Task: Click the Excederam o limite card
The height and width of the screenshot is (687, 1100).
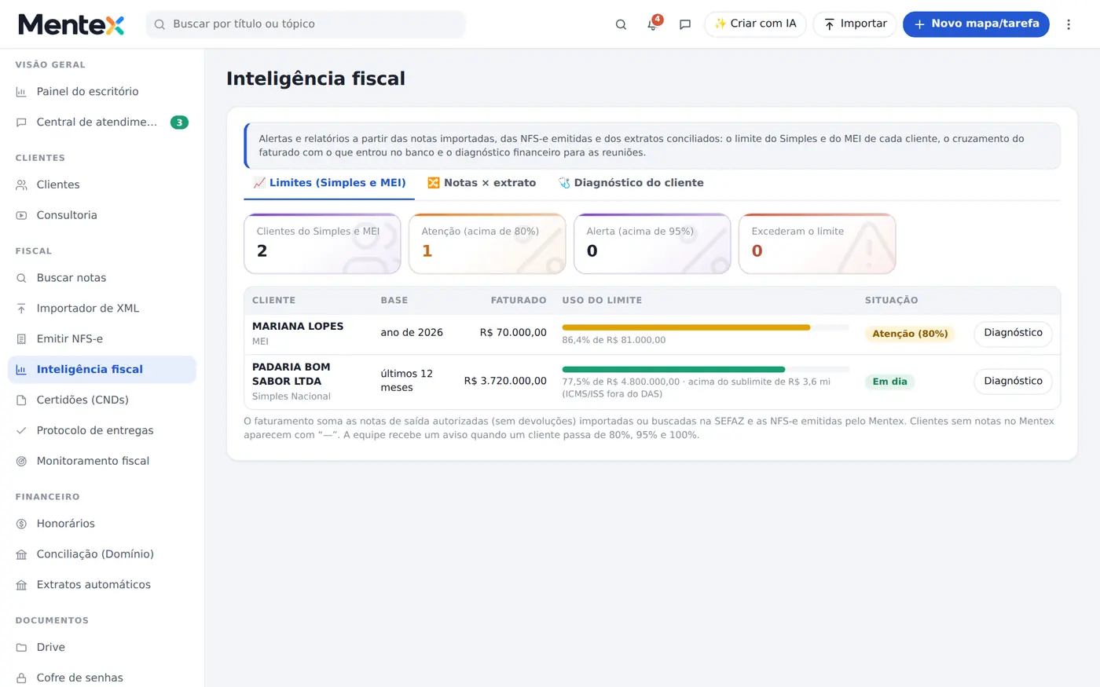Action: [817, 244]
